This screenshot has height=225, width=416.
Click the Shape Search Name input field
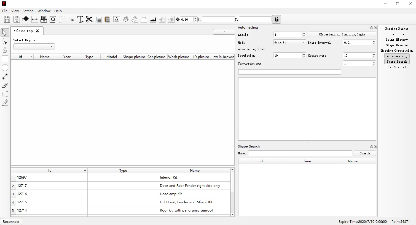click(x=300, y=153)
